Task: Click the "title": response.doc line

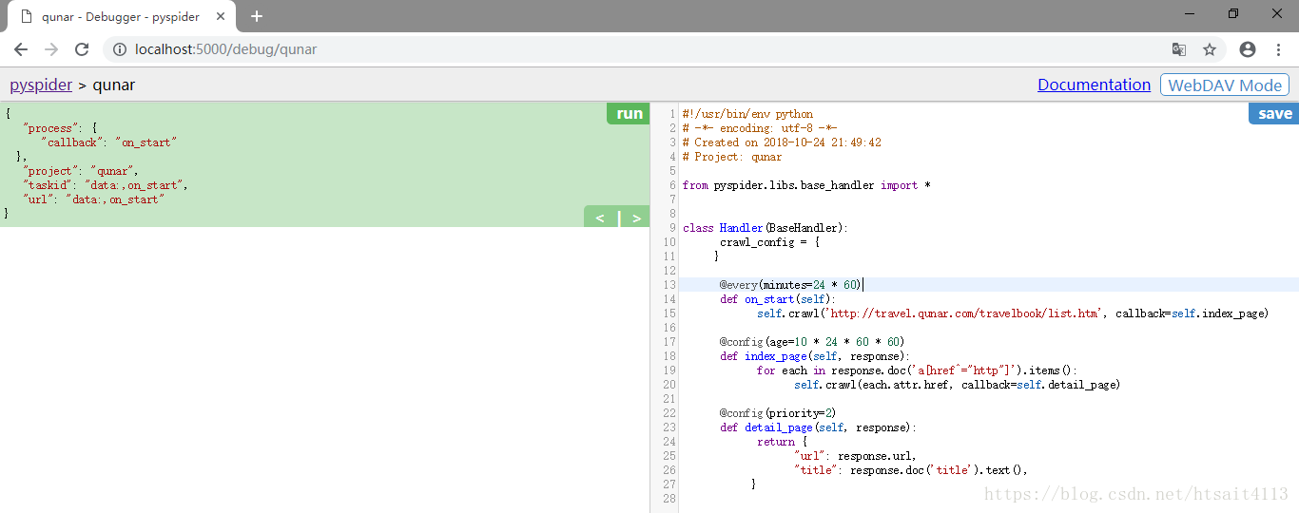Action: click(x=911, y=470)
